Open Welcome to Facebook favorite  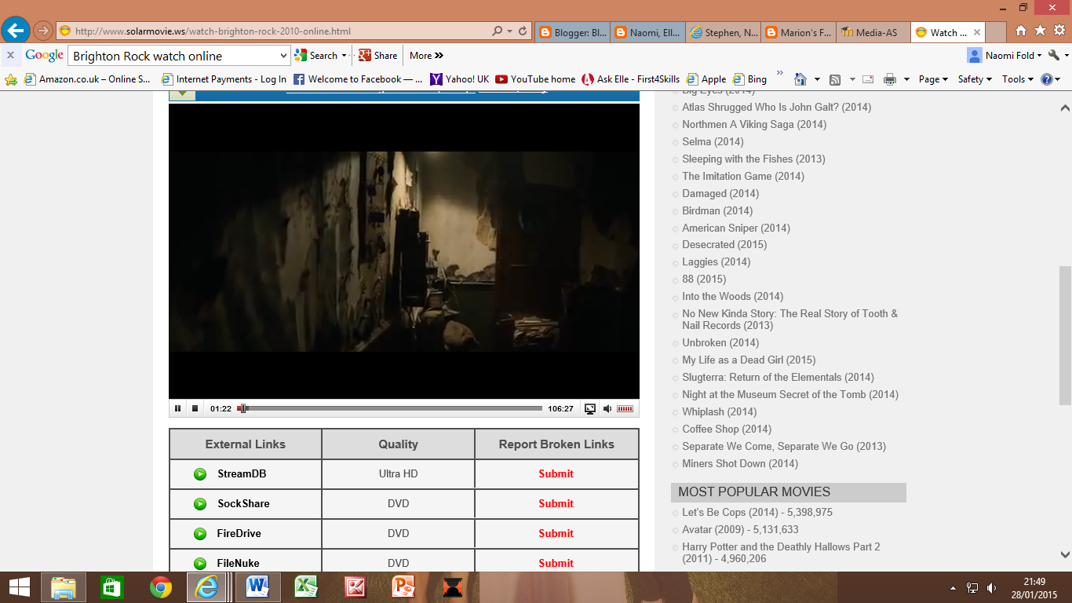tap(358, 79)
